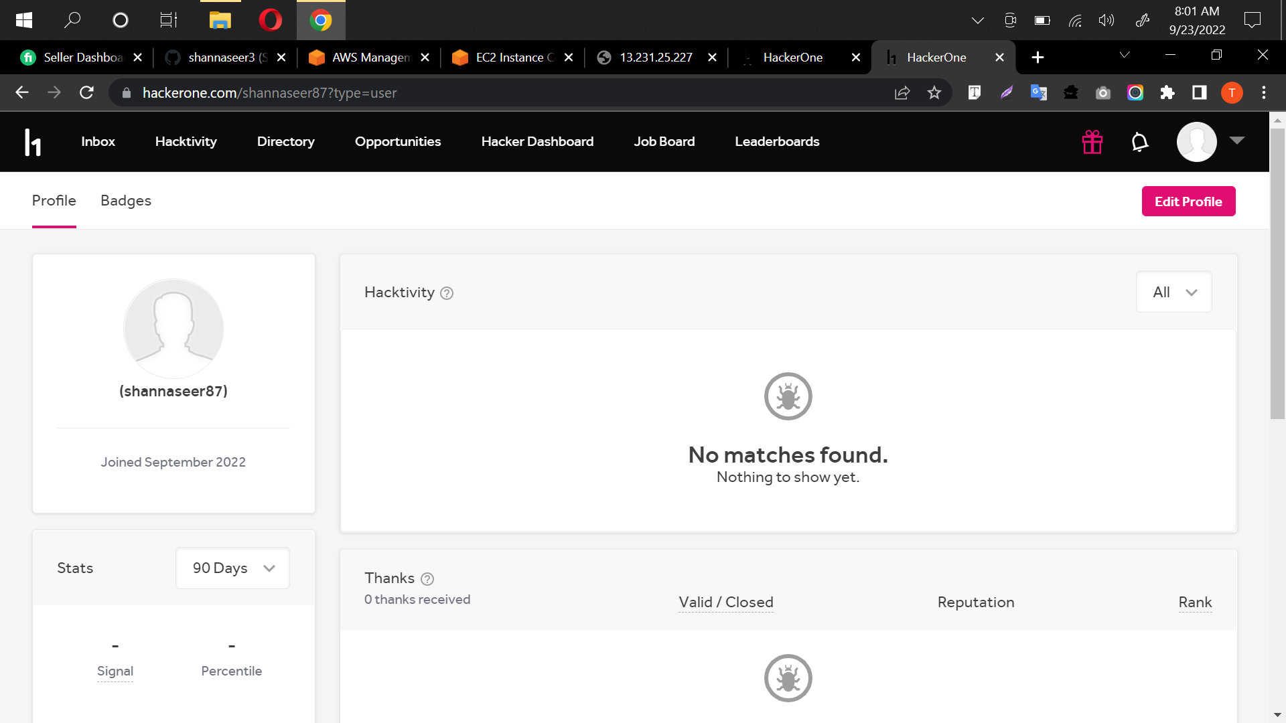This screenshot has height=723, width=1286.
Task: Click the page vertical scrollbar
Action: coord(1277,274)
